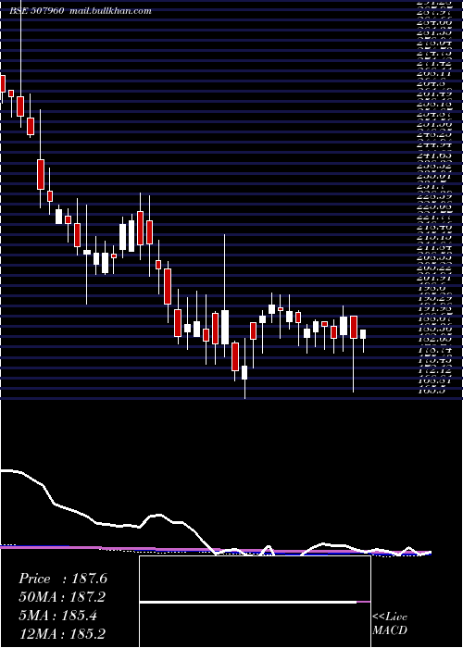Click the 172.12 price axis label

(434, 369)
